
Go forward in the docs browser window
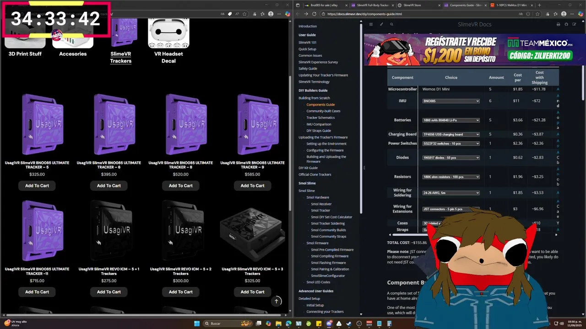[306, 14]
